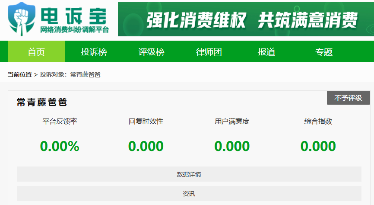Click the 投诉对象：常青藤爸爸 breadcrumb text
Image resolution: width=374 pixels, height=205 pixels.
point(70,74)
